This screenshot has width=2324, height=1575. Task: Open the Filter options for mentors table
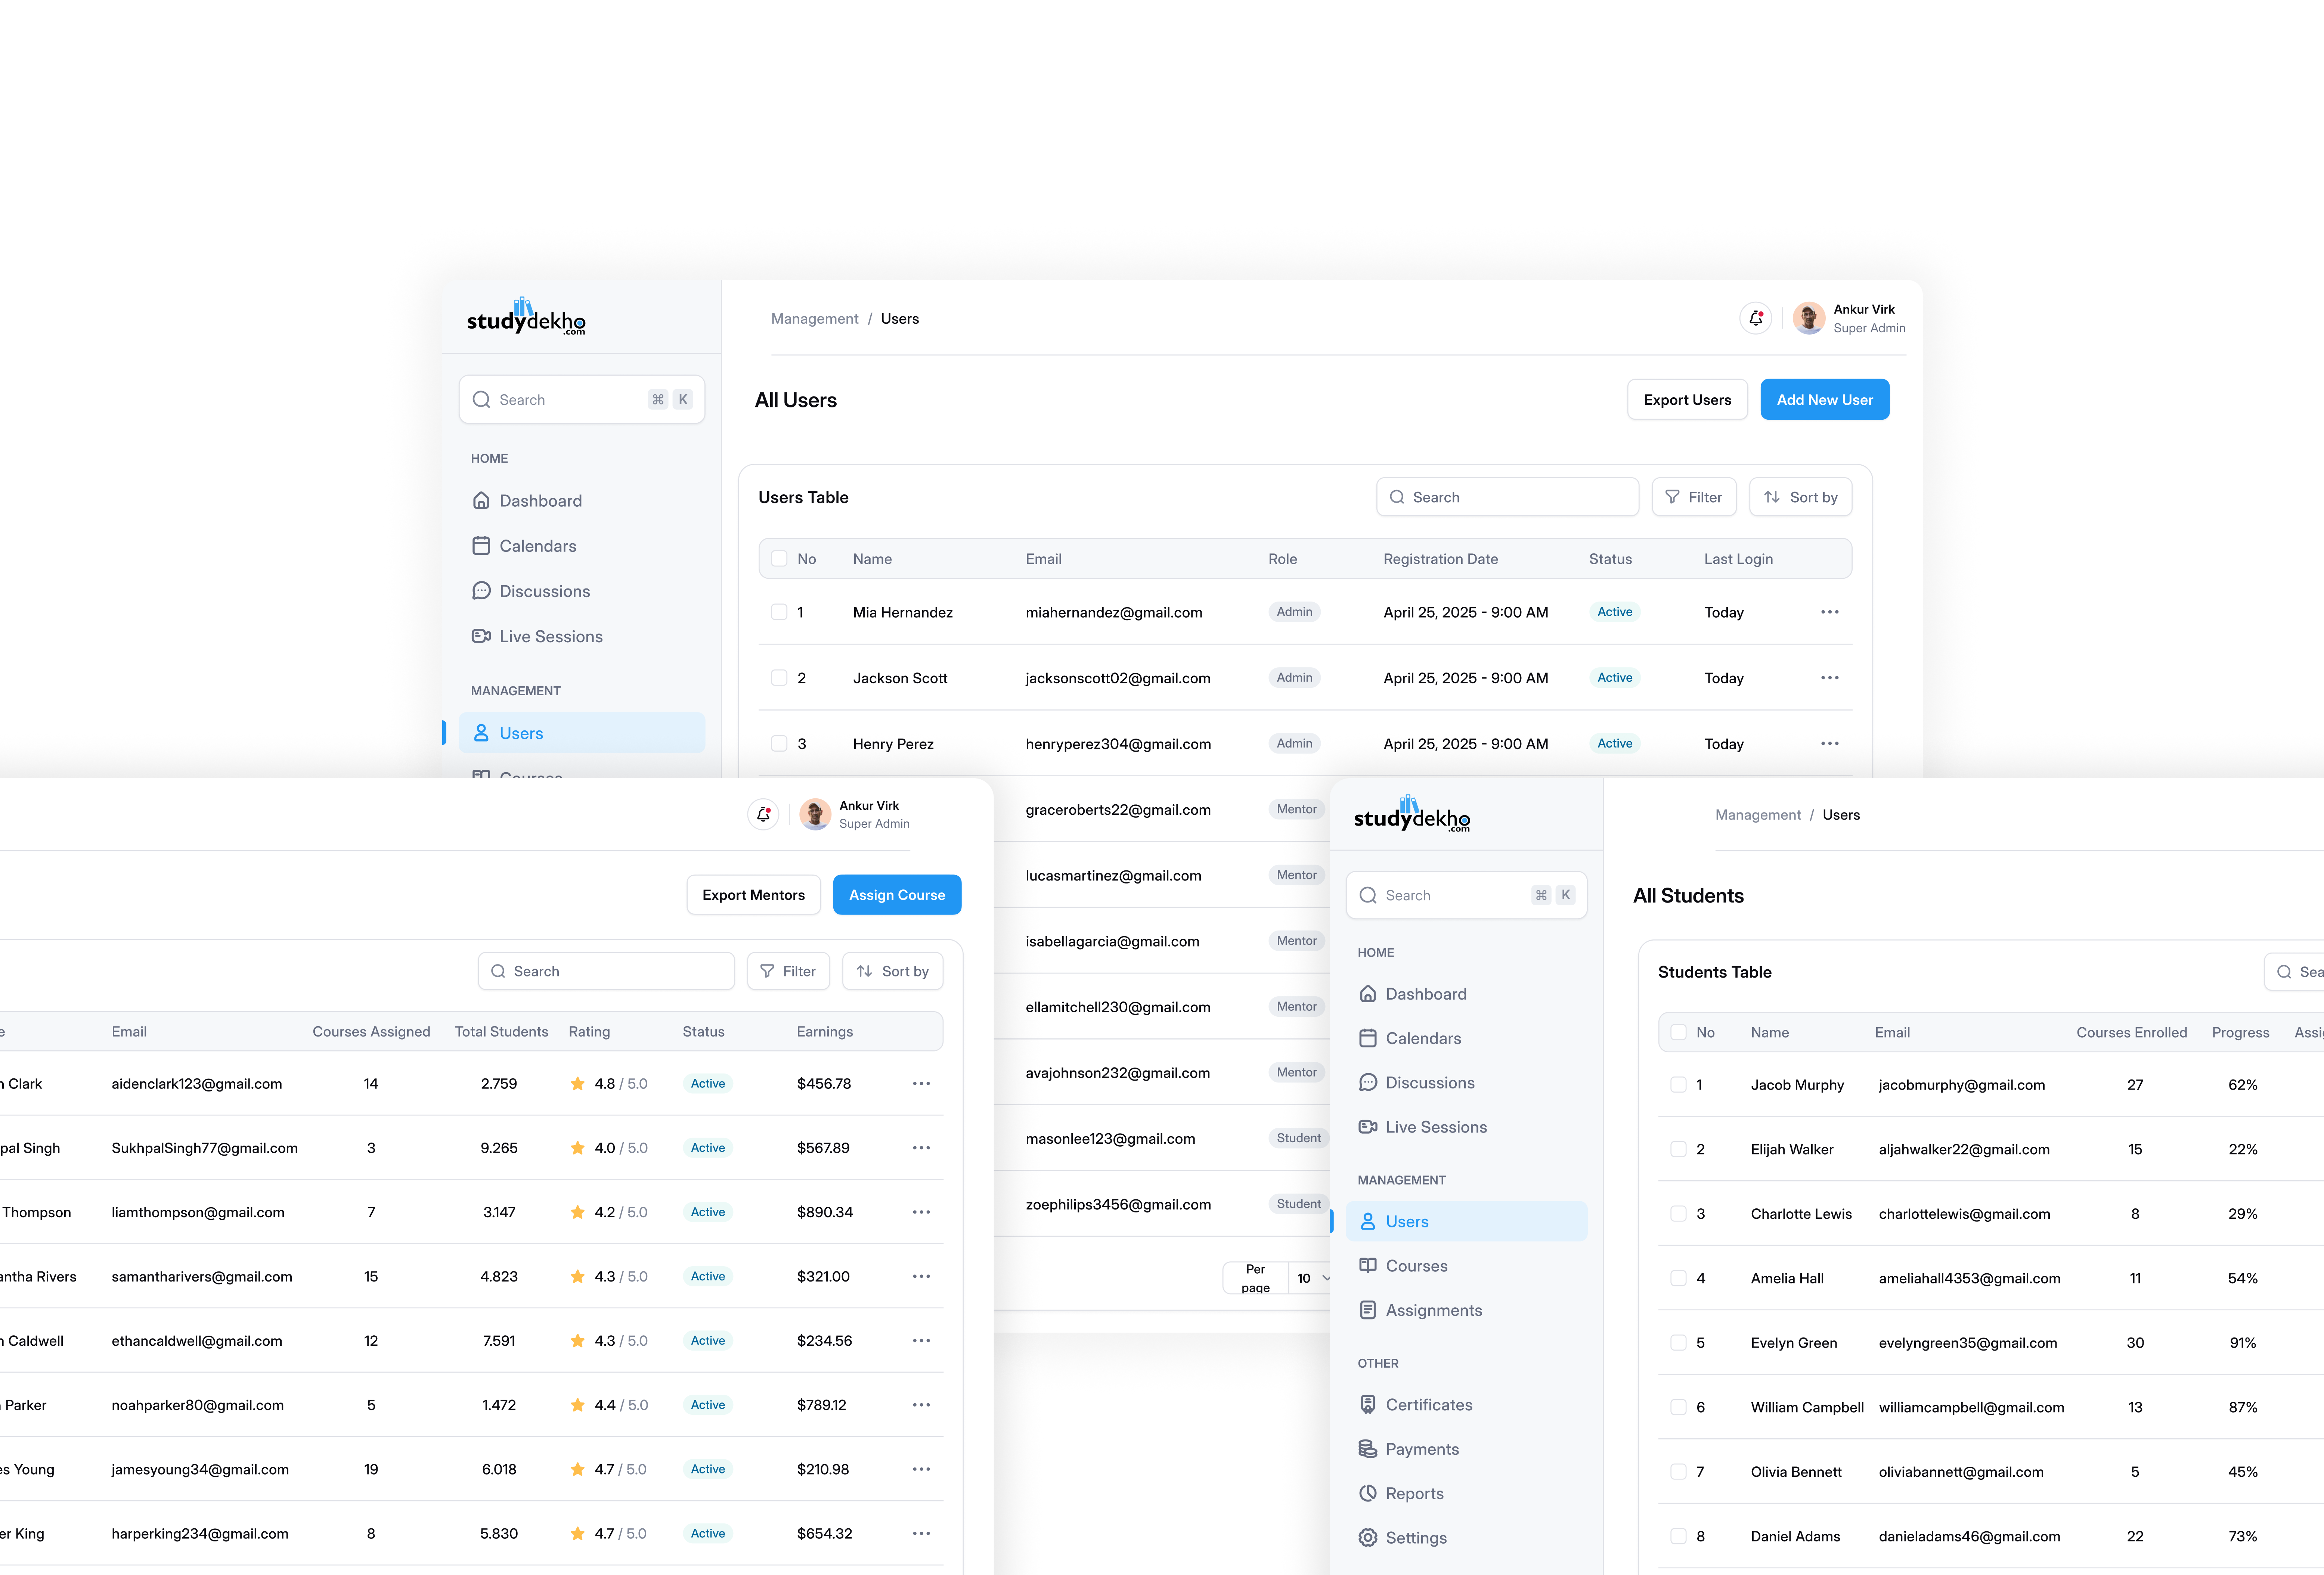click(x=788, y=970)
